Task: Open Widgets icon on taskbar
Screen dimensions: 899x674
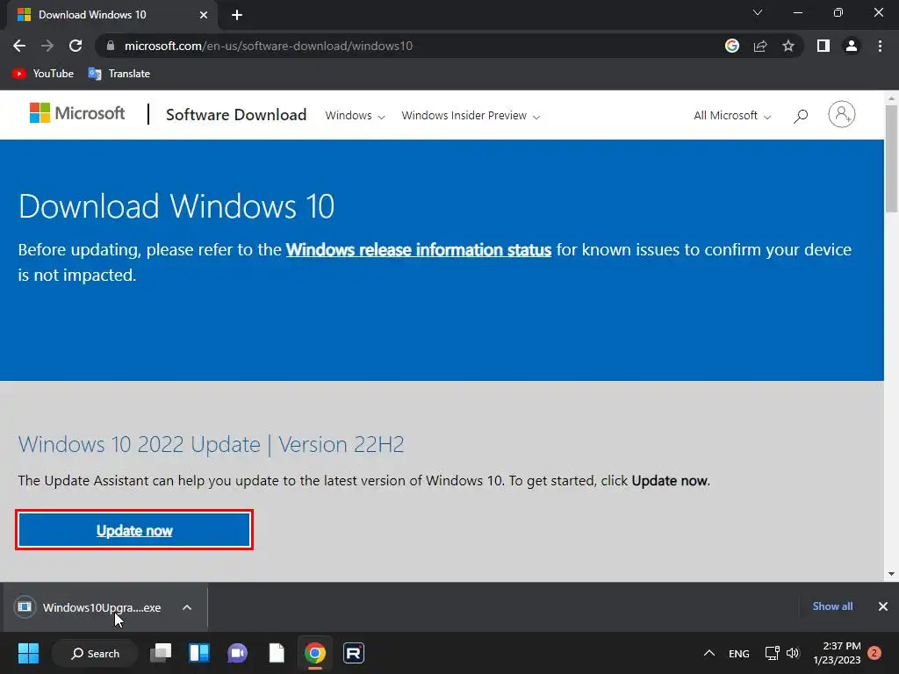Action: coord(199,653)
